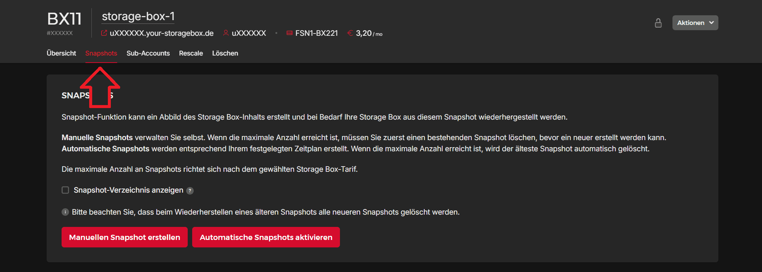Open the external link icon beside the storagebox domain

(x=104, y=33)
